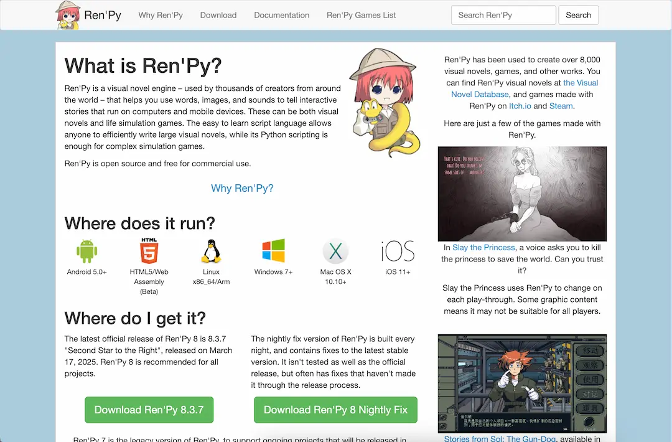The width and height of the screenshot is (672, 442).
Task: Click the iOS 11+ platform icon
Action: [398, 252]
